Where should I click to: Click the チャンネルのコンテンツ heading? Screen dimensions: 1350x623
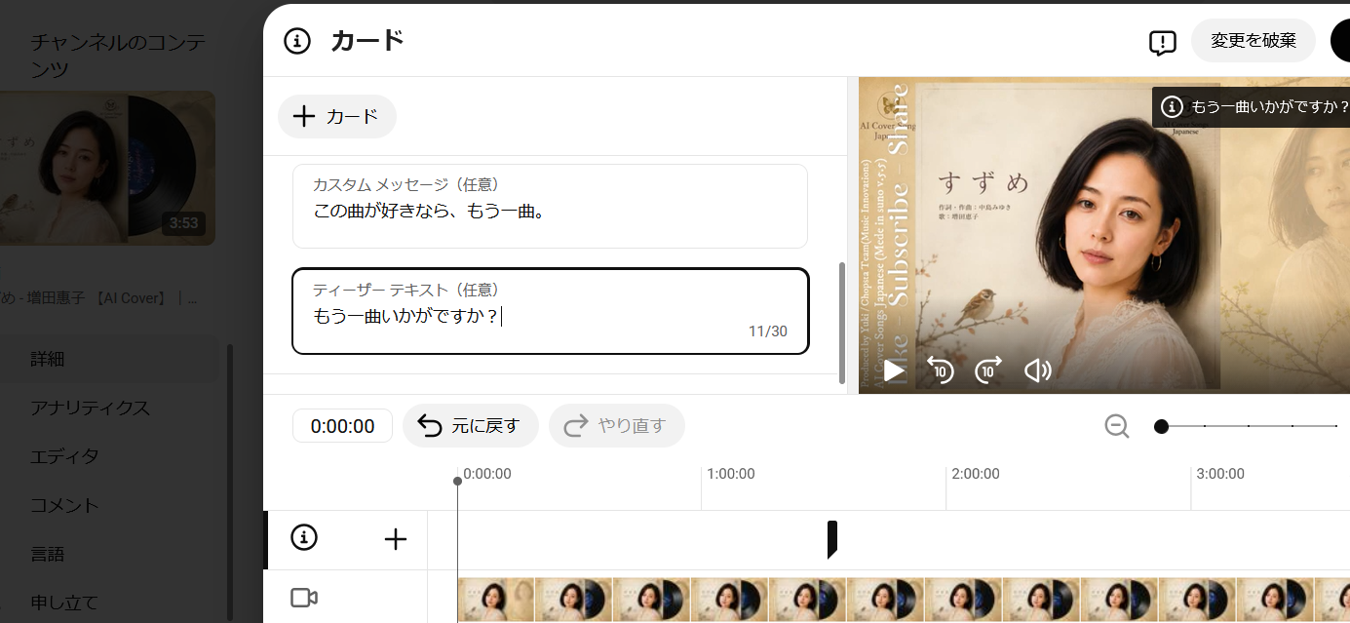tap(118, 56)
